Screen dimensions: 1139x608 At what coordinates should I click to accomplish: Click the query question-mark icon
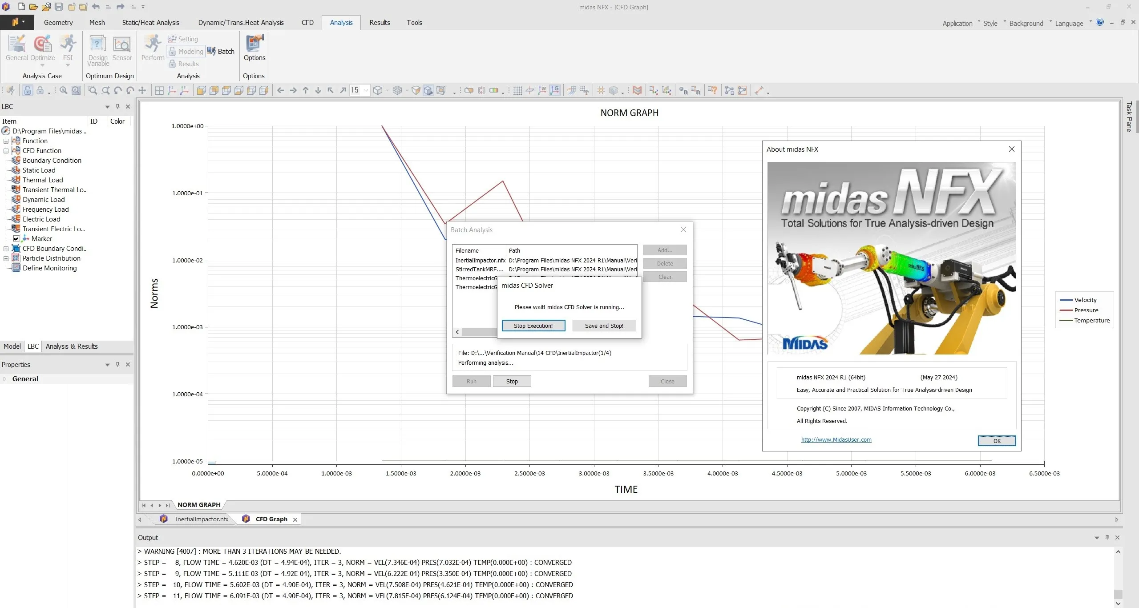tap(713, 91)
